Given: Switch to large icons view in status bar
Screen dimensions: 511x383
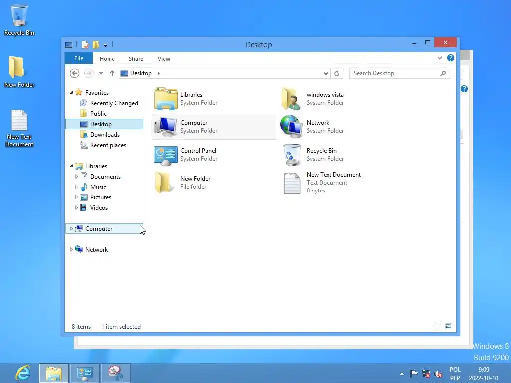Looking at the screenshot, I should click(x=449, y=326).
